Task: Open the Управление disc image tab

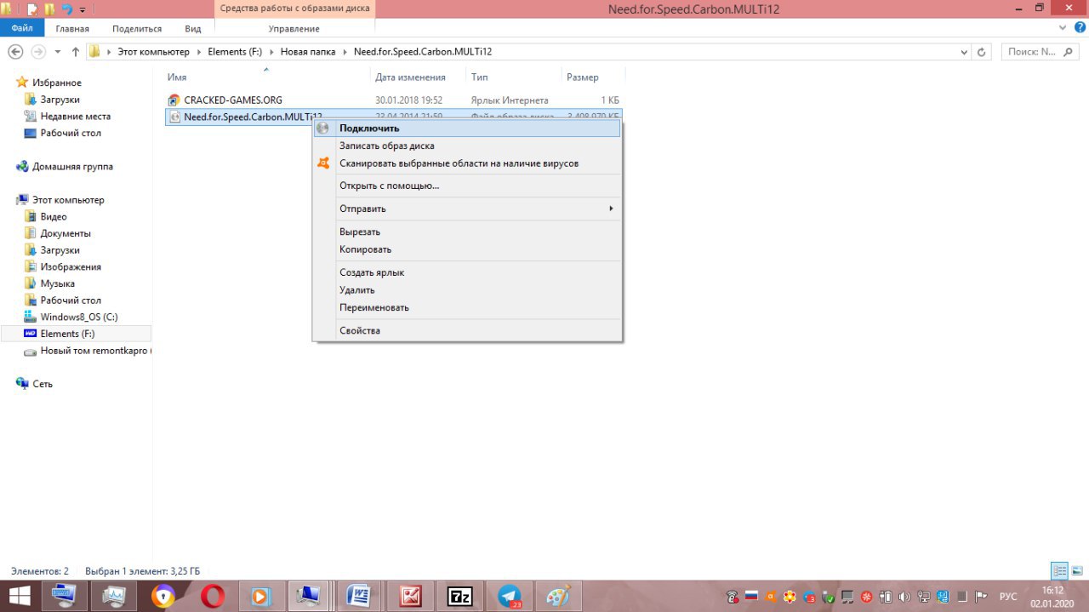Action: pos(294,28)
